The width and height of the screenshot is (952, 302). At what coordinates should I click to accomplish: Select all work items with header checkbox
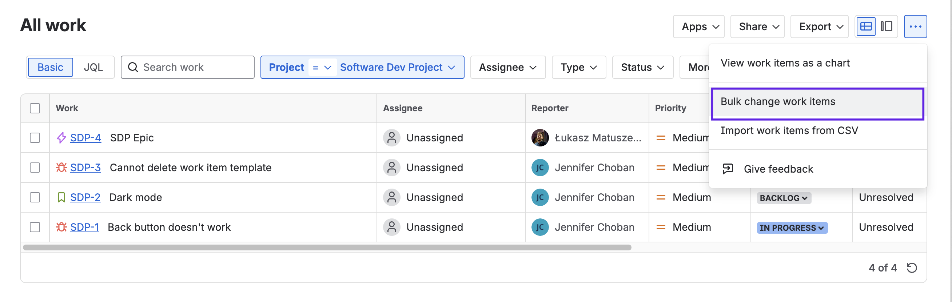click(x=35, y=108)
